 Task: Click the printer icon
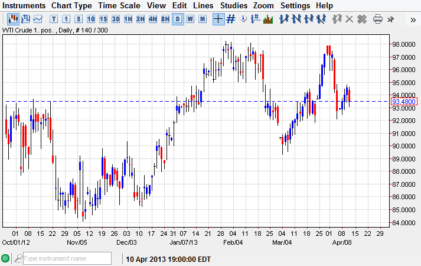coord(378,19)
